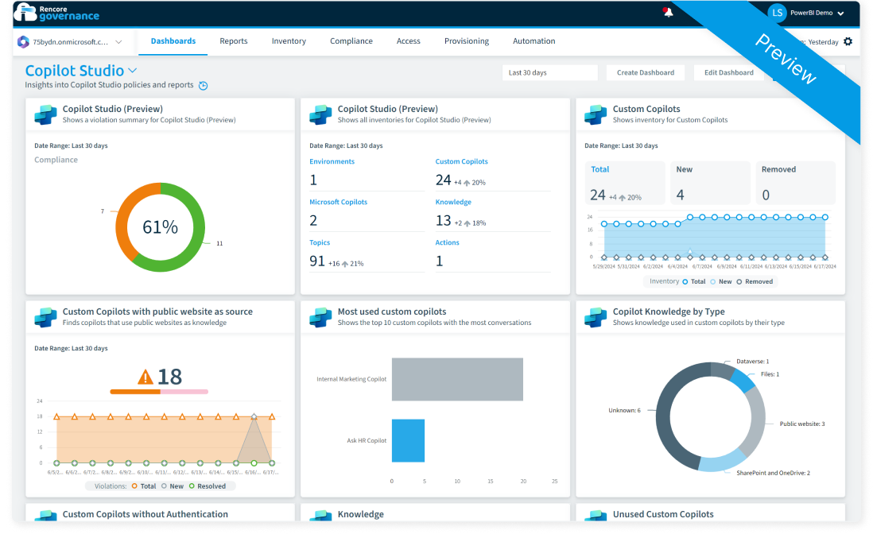Click the Copilot Knowledge by Type card icon

pyautogui.click(x=596, y=317)
